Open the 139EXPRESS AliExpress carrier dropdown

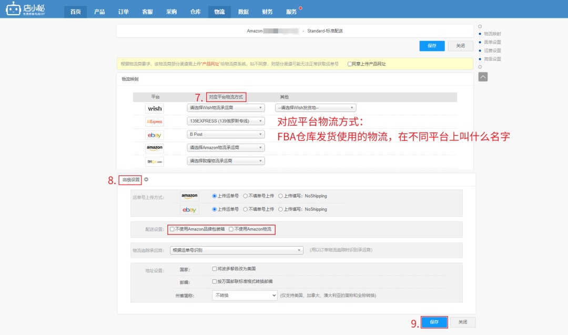[226, 121]
